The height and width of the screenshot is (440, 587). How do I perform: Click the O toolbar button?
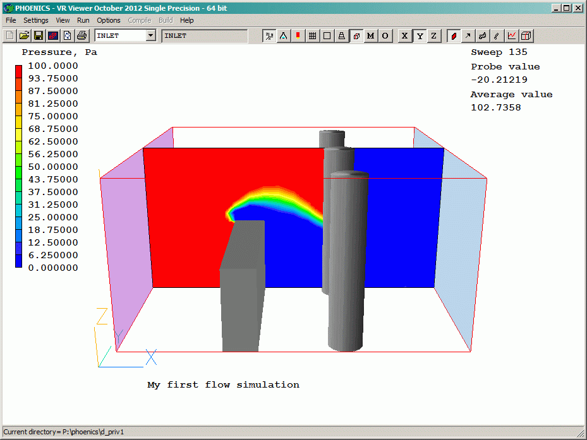(385, 36)
